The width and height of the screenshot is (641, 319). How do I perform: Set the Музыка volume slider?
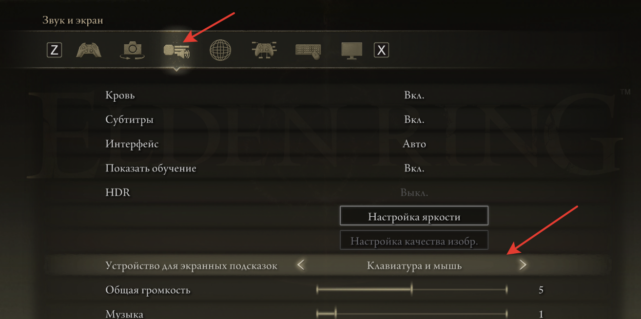412,314
